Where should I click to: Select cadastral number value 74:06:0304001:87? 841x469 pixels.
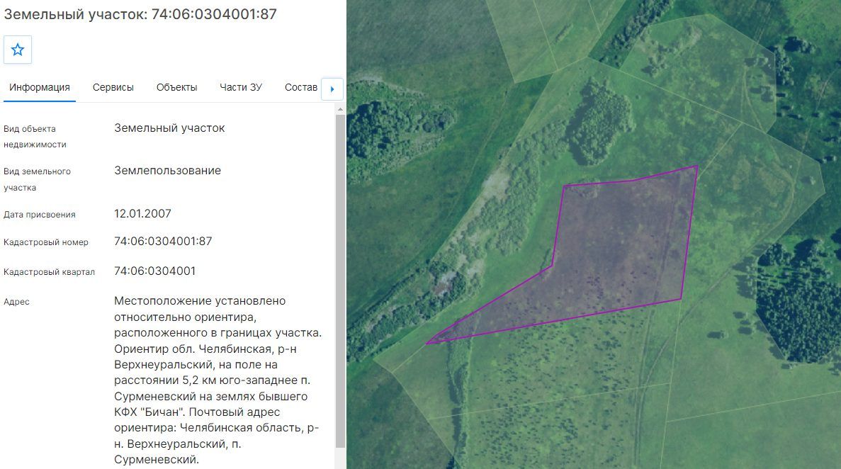163,242
